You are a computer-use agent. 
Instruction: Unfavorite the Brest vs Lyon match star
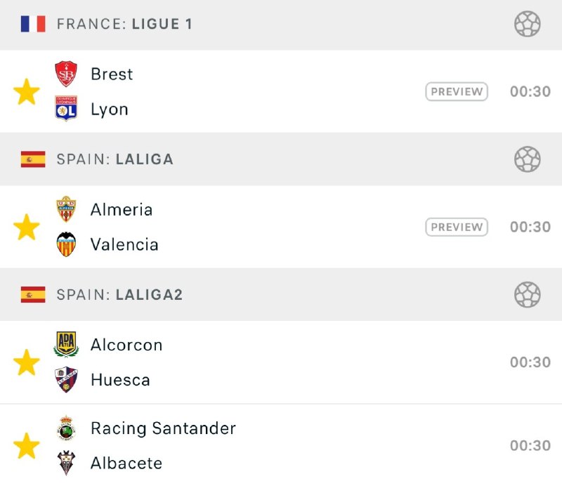27,92
